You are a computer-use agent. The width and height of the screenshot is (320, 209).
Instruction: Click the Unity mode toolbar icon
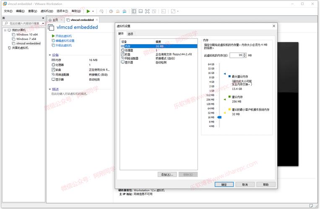pyautogui.click(x=154, y=11)
